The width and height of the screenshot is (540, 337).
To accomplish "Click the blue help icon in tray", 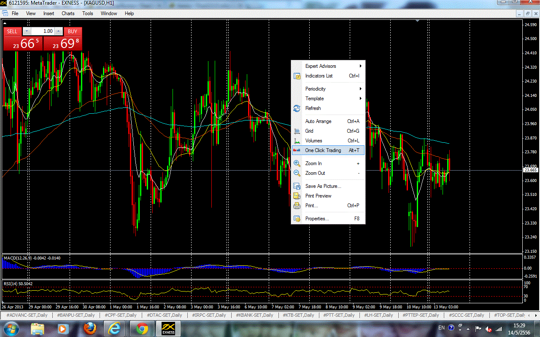I will pos(451,328).
